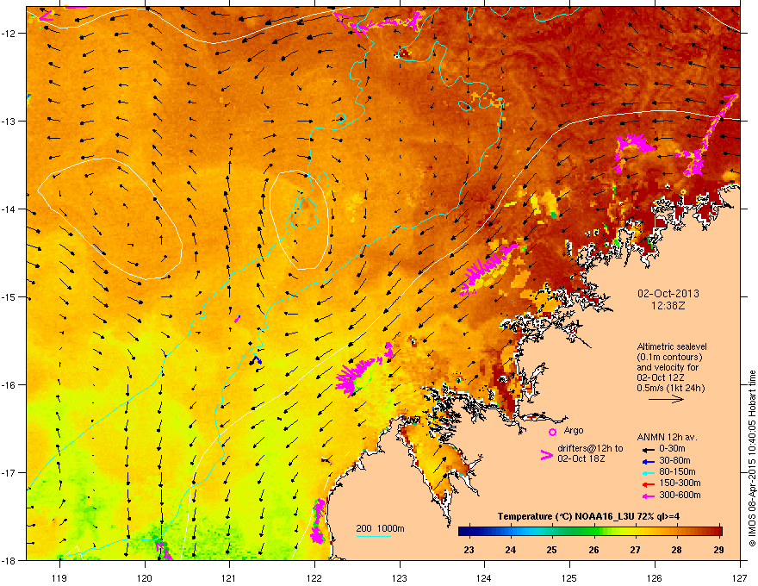Click the colorbar tick label 27
Viewport: 758px width, 586px height.
tap(635, 550)
